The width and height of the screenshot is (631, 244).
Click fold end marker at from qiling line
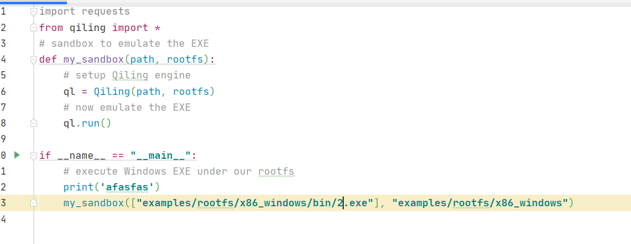(33, 28)
